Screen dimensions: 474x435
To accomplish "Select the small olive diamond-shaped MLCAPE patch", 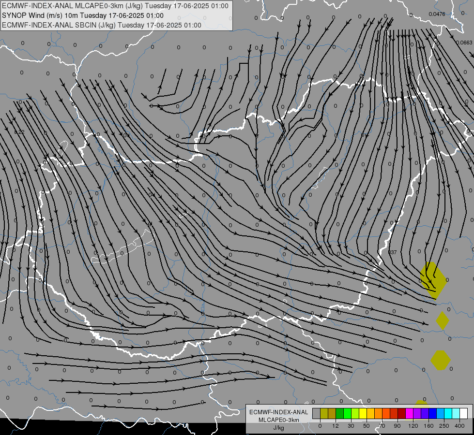I will (x=443, y=320).
